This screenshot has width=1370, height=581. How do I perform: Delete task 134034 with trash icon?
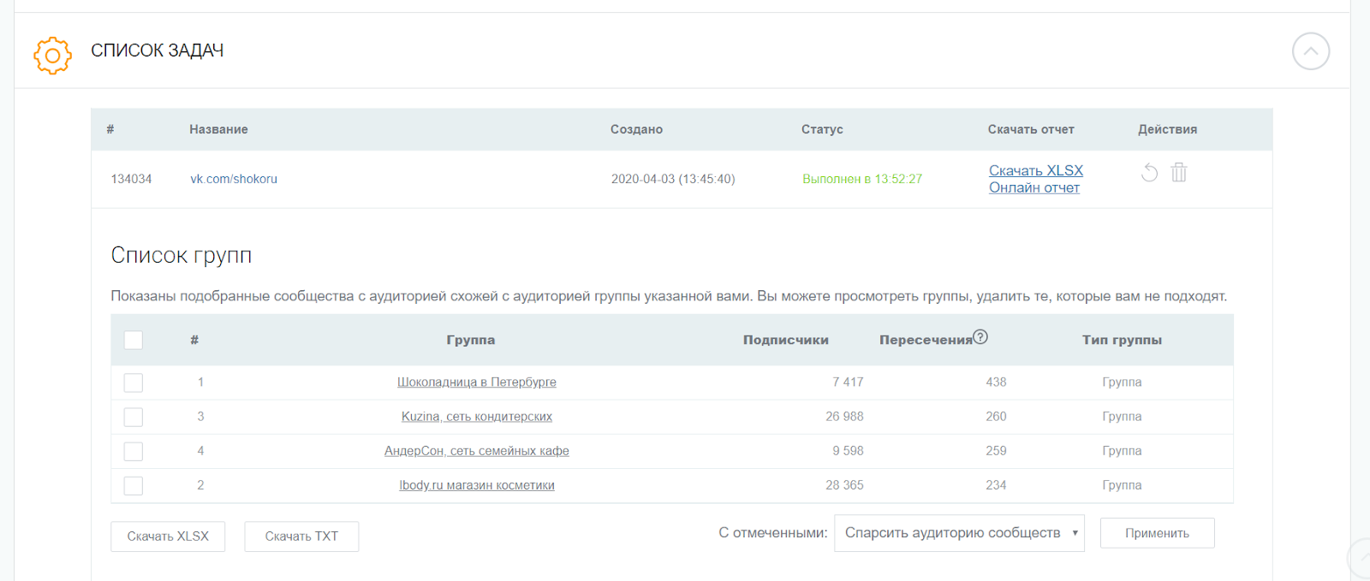[x=1179, y=173]
